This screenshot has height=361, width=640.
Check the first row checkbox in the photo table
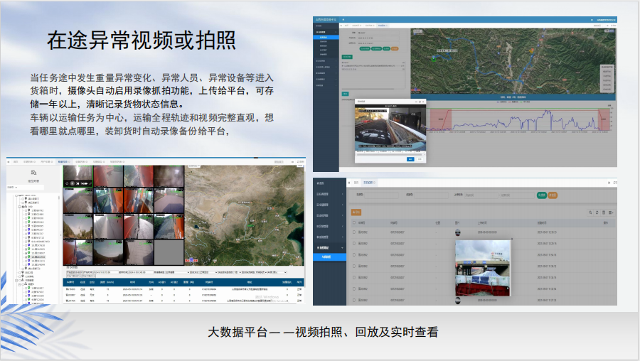pos(353,232)
